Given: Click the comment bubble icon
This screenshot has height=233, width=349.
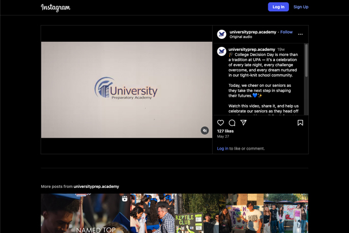Looking at the screenshot, I should coord(232,123).
